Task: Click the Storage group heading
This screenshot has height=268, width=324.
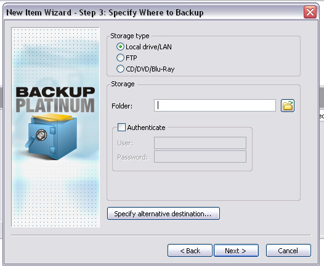Action: [123, 84]
